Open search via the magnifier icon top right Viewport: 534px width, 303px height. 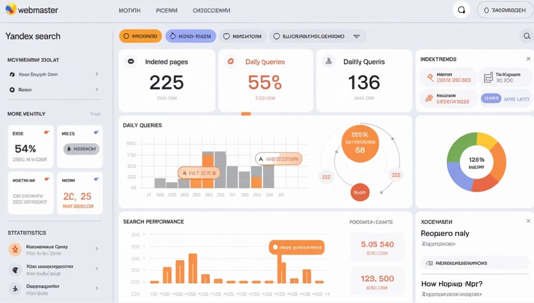[461, 9]
